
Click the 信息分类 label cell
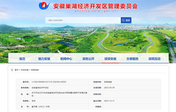pyautogui.click(x=96, y=82)
